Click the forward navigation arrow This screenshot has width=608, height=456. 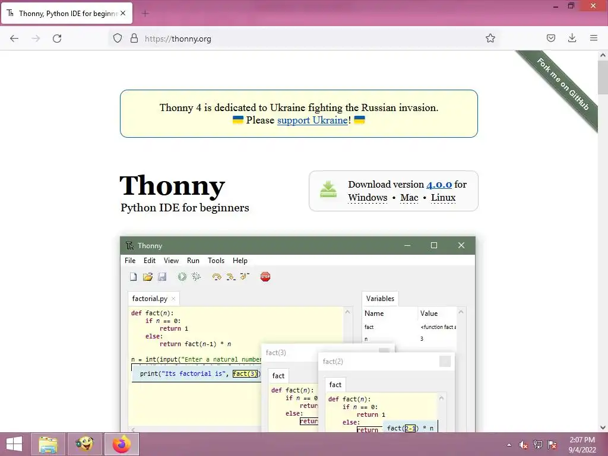[x=36, y=39]
